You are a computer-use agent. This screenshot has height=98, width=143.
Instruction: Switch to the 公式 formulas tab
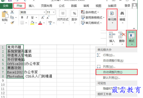point(62,6)
